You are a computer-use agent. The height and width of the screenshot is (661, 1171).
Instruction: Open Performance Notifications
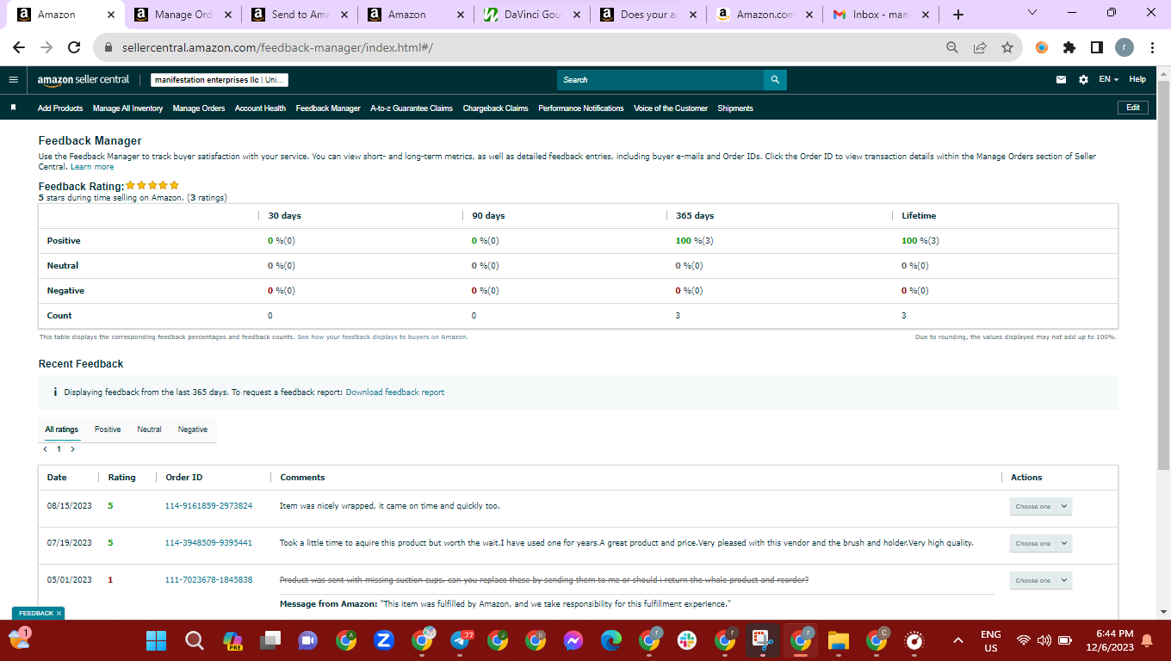pyautogui.click(x=581, y=108)
